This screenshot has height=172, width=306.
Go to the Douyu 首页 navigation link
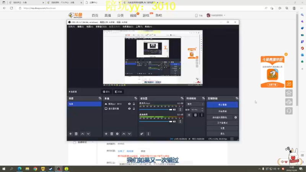coord(95,15)
